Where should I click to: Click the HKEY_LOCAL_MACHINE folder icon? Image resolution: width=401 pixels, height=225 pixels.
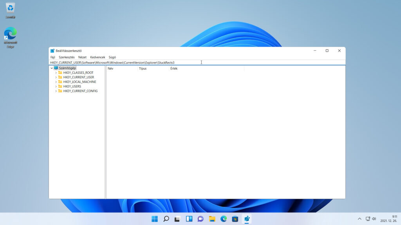60,82
